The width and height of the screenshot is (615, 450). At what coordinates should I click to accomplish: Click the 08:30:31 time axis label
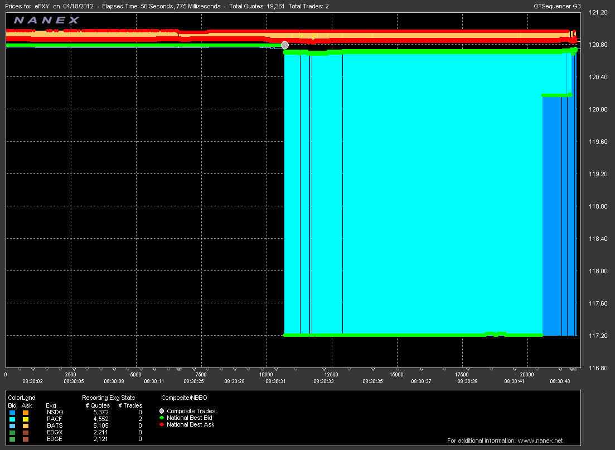[276, 381]
